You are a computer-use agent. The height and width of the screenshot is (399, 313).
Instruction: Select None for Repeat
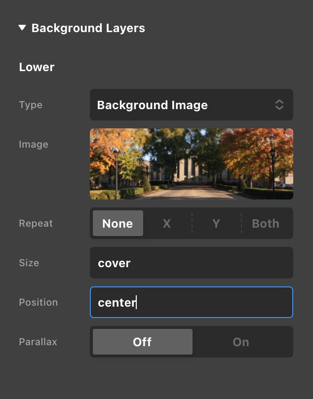click(x=118, y=223)
